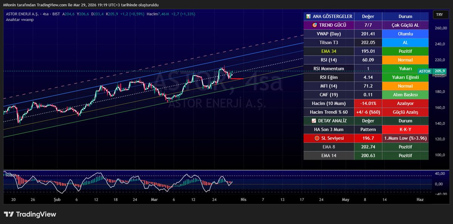Image resolution: width=453 pixels, height=224 pixels.
Task: Click the 60.09 RSI value
Action: pyautogui.click(x=368, y=60)
